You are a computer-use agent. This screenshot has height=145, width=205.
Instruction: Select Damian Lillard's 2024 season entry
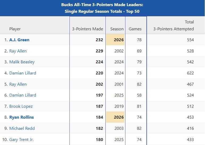tap(23, 73)
